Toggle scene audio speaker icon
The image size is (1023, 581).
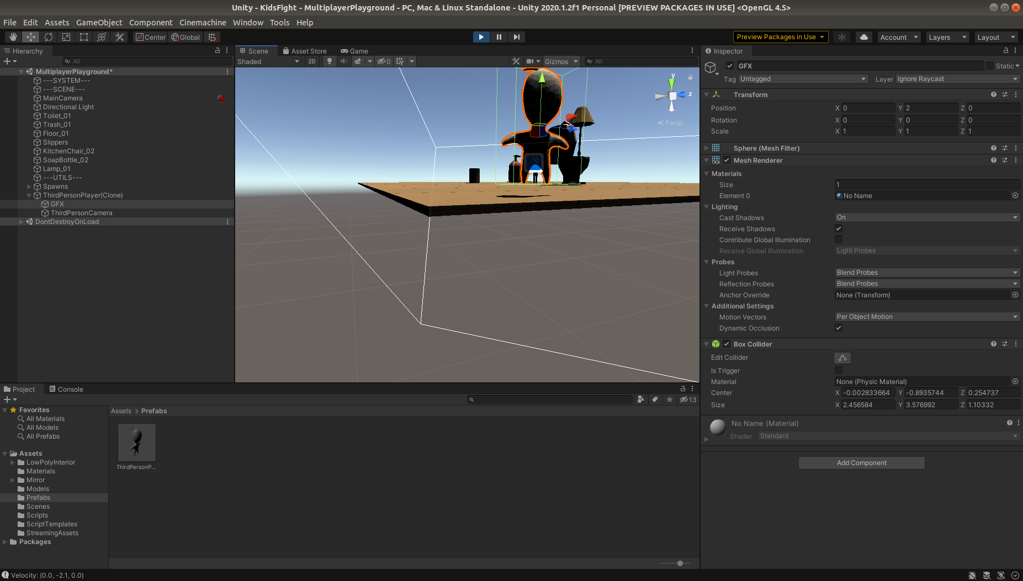344,61
